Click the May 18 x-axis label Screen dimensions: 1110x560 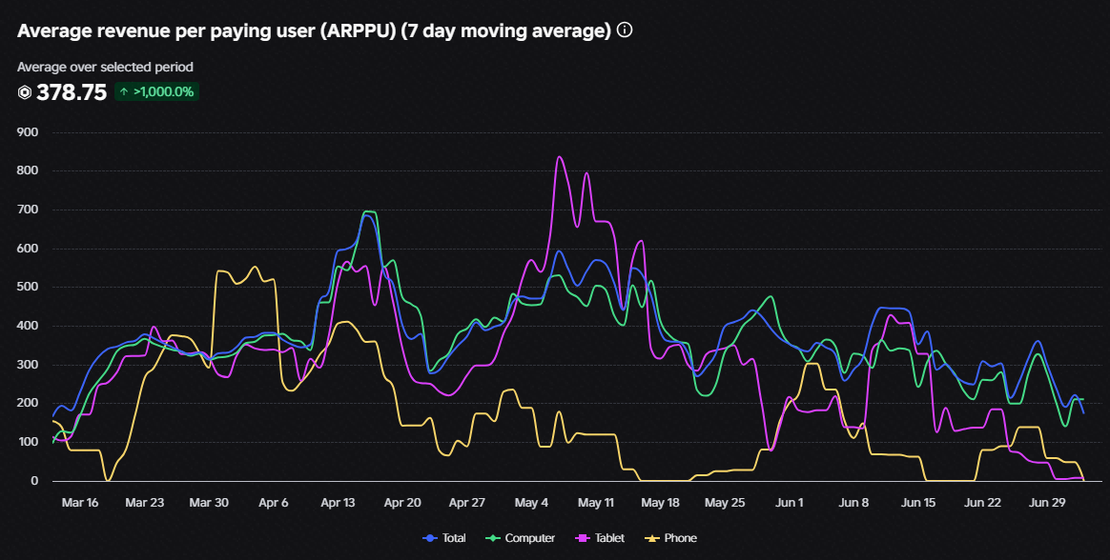tap(660, 503)
